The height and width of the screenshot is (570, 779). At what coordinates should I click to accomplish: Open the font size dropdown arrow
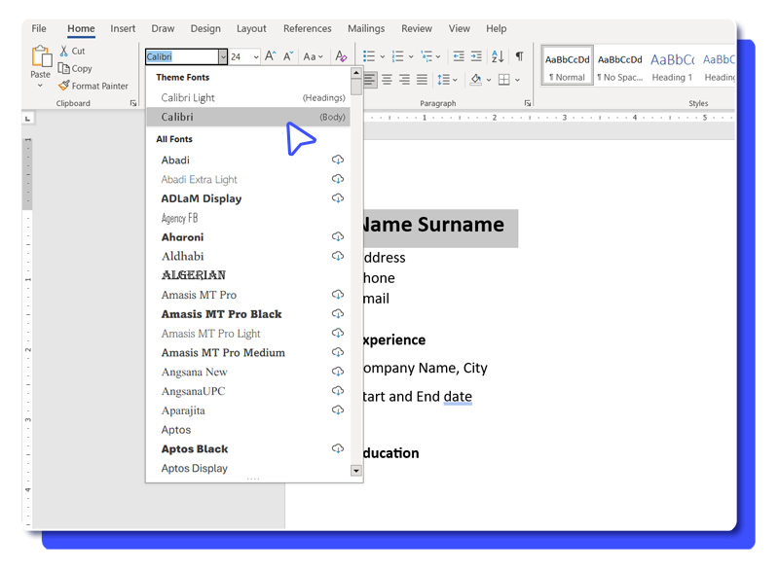tap(256, 56)
